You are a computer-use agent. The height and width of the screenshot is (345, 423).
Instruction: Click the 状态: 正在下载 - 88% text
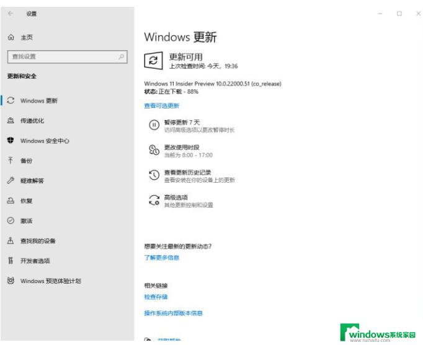pos(171,92)
